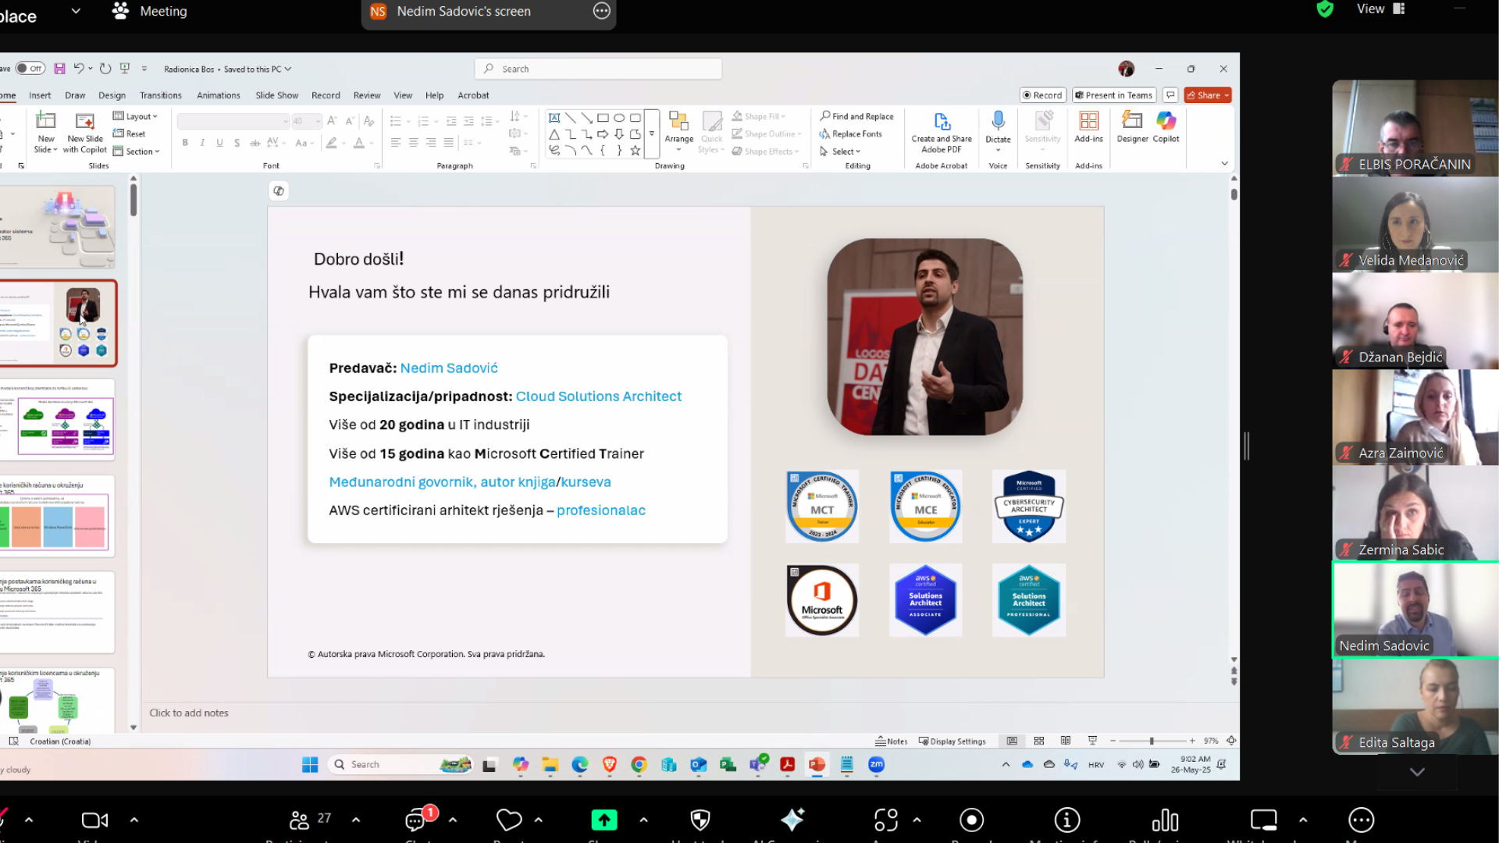
Task: Toggle the Notes pane in status bar
Action: (891, 742)
